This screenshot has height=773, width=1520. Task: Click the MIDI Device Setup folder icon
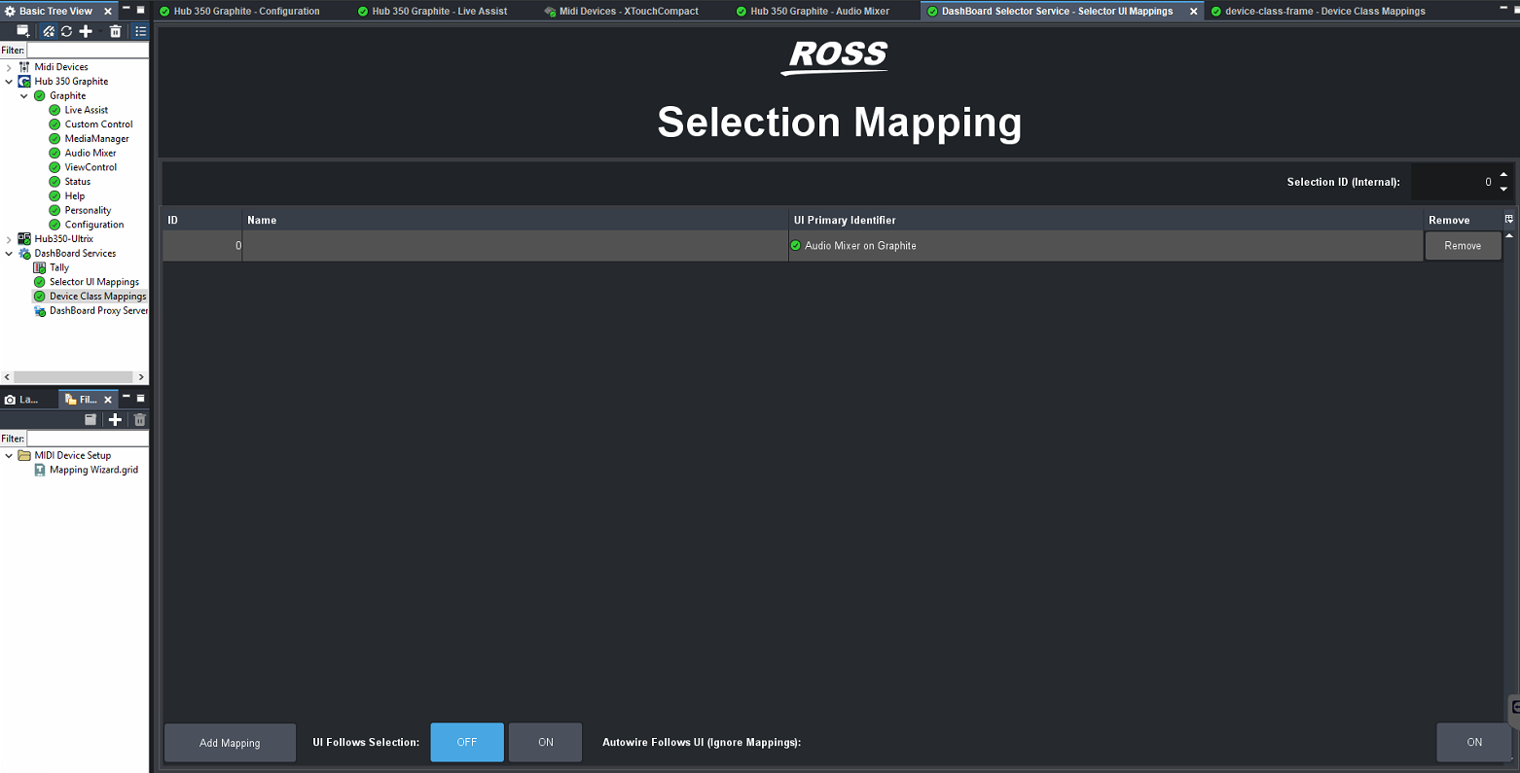click(24, 456)
